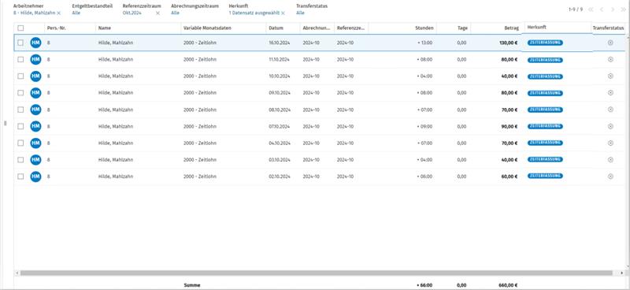
Task: Click Zeiterfassung badge in 11.10.2024 row
Action: coord(545,60)
